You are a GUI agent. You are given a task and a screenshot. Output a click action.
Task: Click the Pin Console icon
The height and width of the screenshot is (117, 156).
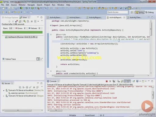pyautogui.click(x=133, y=81)
